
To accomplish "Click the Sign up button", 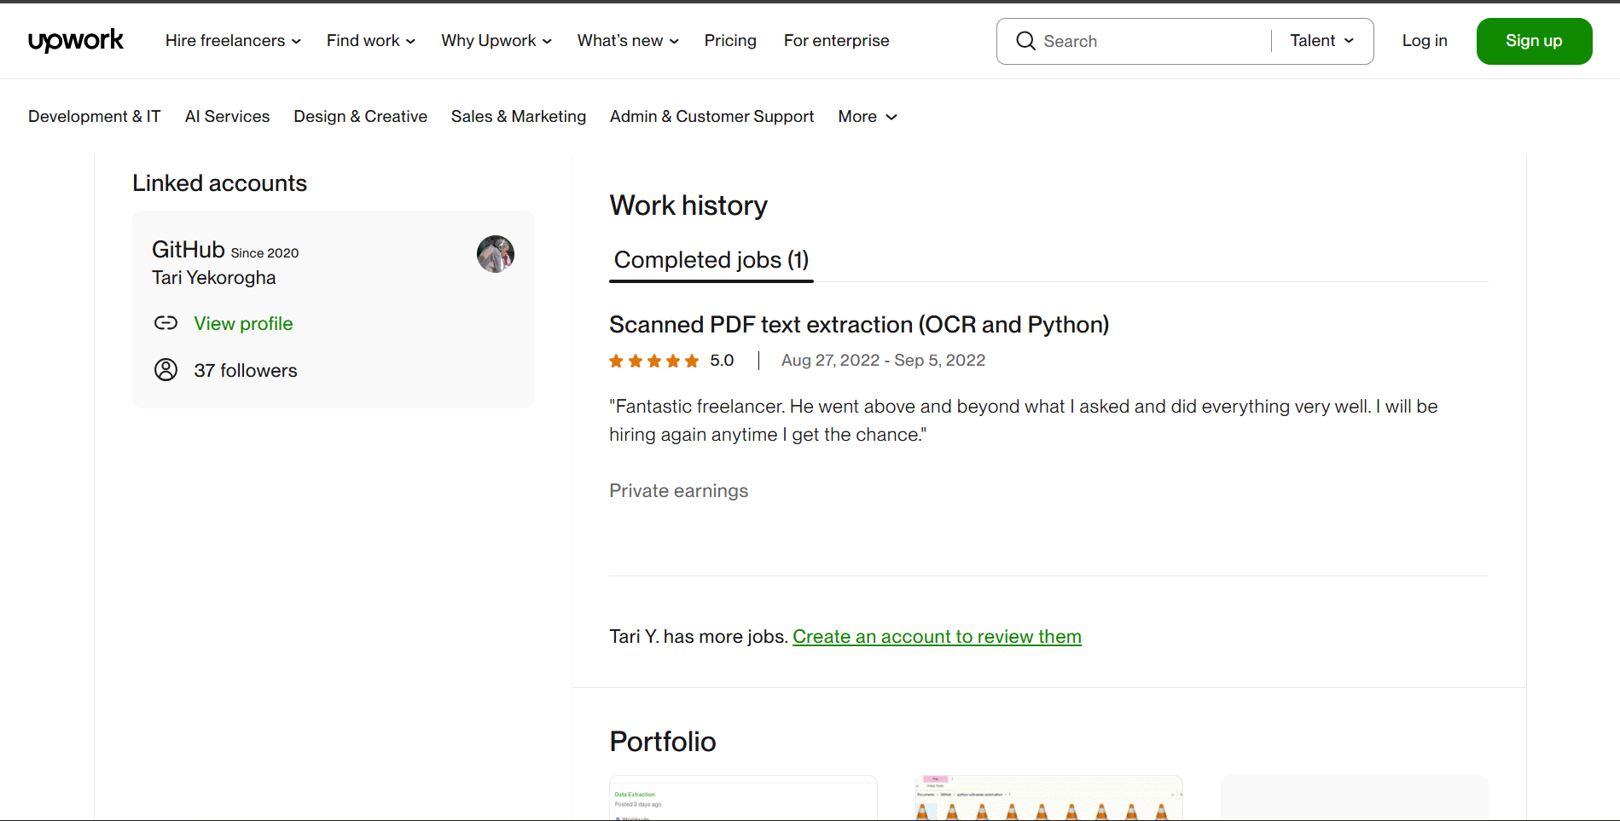I will (x=1533, y=40).
